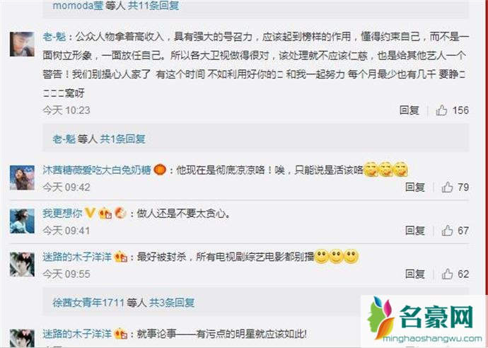Viewport: 488px width, 348px height.
Task: Open 沐茜糖薇爱吃大白兔奶糖 username link
Action: [97, 170]
